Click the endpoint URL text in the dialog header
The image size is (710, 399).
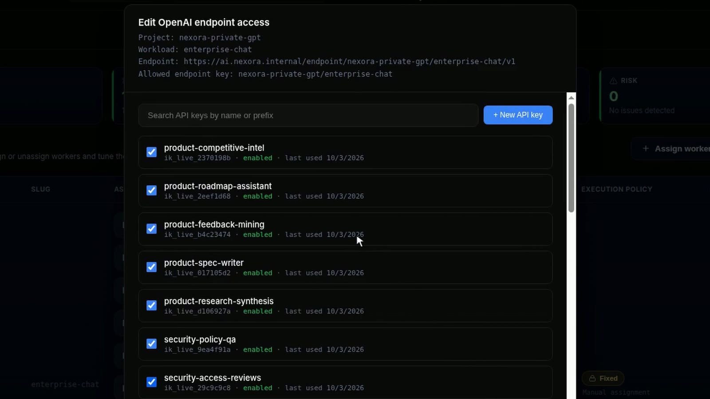click(x=349, y=62)
